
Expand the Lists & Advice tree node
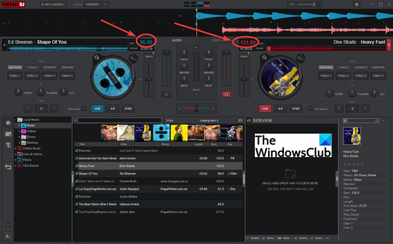16,154
